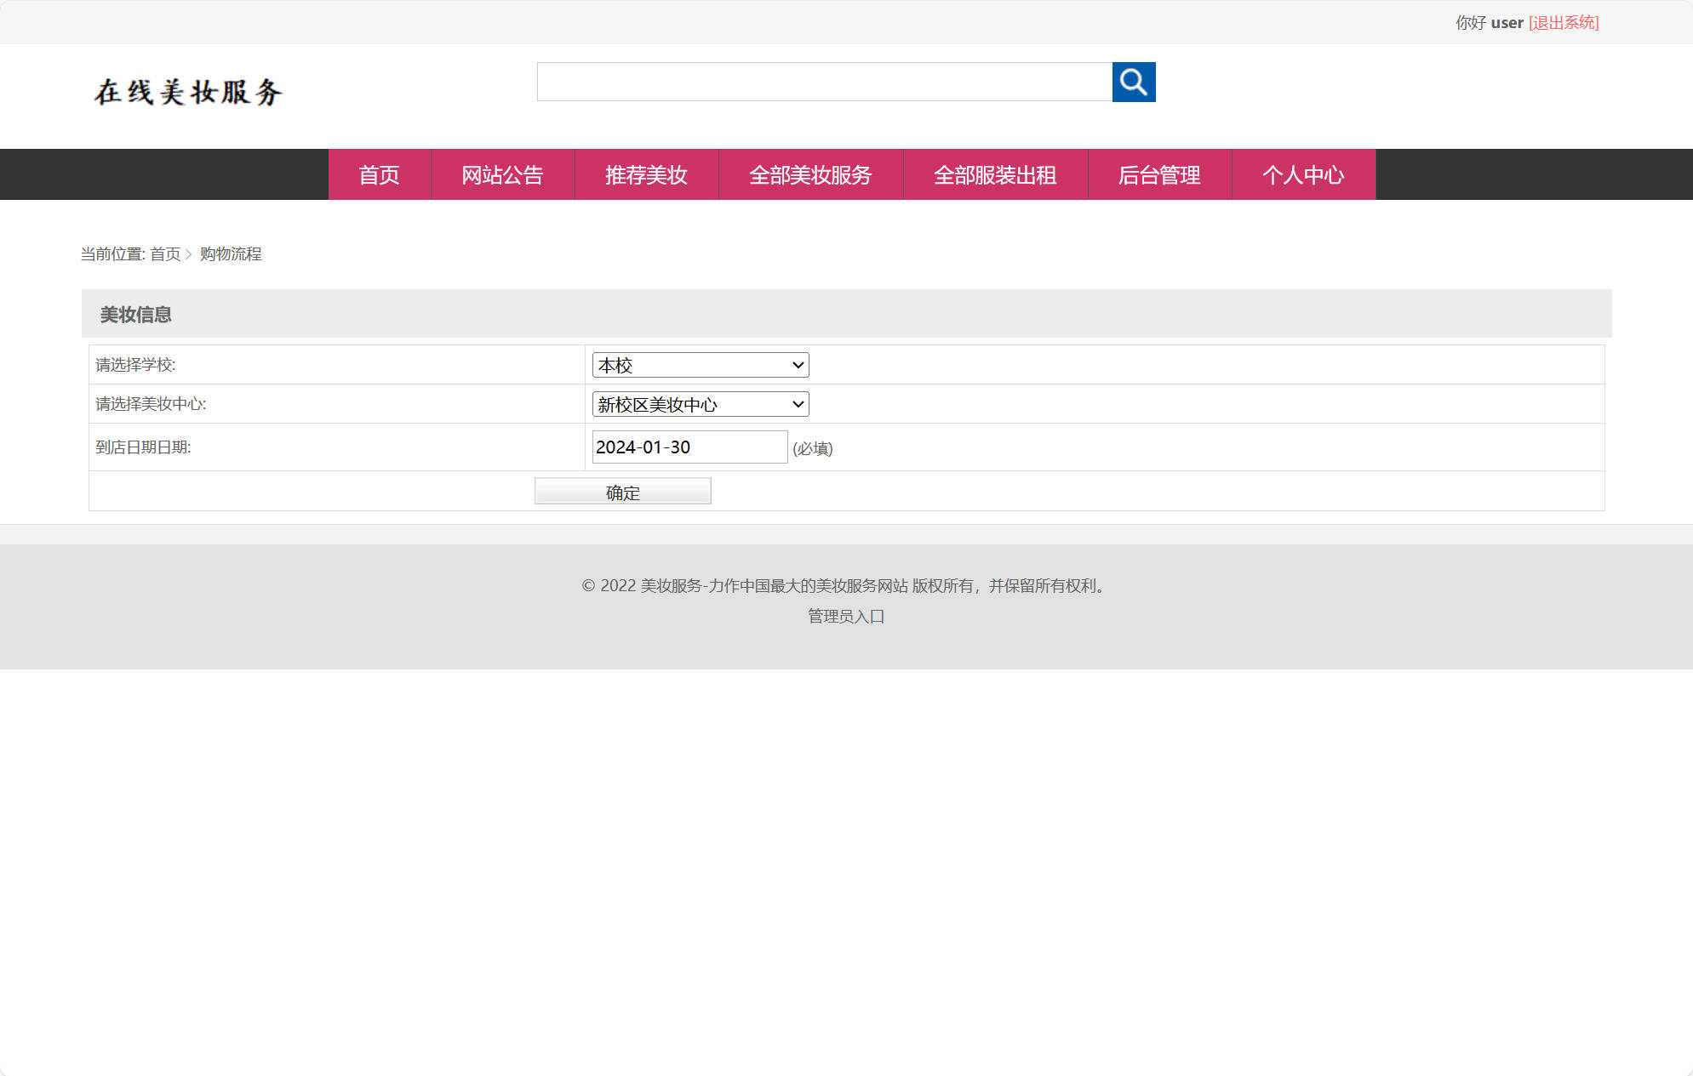Open the 后台管理 admin page
The width and height of the screenshot is (1693, 1076).
(1159, 174)
